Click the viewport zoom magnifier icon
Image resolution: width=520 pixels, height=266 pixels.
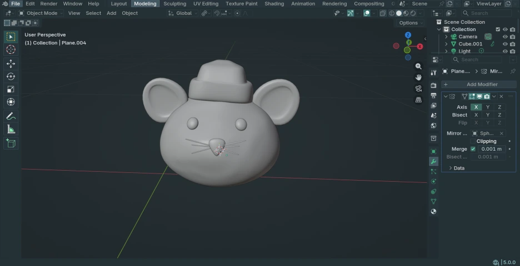[x=418, y=66]
